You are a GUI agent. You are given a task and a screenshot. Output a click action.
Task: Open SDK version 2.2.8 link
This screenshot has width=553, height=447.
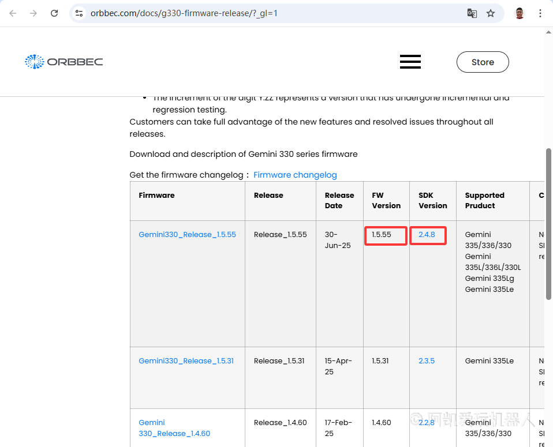[x=427, y=422]
